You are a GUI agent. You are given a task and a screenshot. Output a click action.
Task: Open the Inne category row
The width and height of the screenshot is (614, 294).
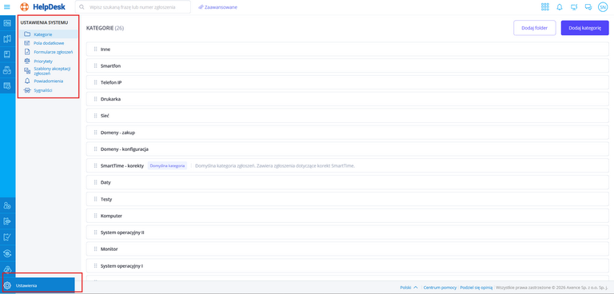click(347, 50)
